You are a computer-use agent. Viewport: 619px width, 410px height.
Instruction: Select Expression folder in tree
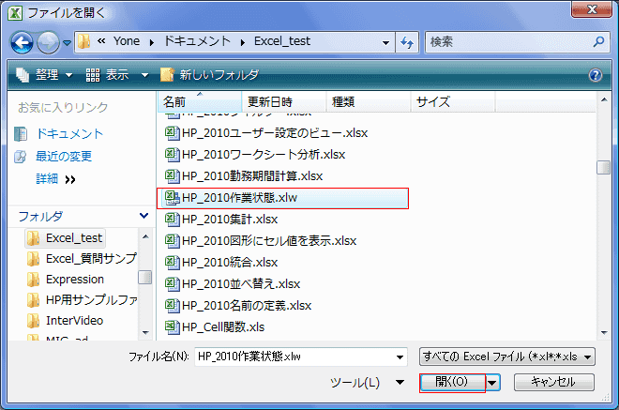[x=66, y=280]
